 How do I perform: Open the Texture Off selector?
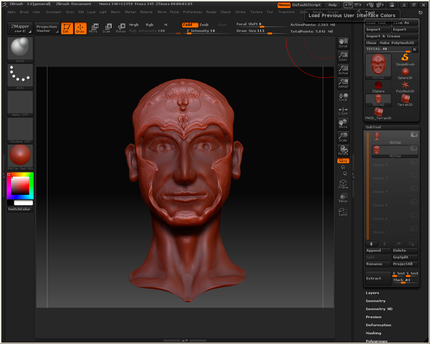coord(20,130)
